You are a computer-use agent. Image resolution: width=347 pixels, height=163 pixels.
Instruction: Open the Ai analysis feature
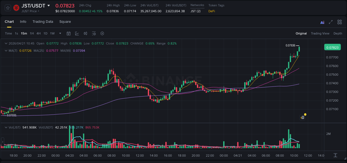(x=322, y=22)
